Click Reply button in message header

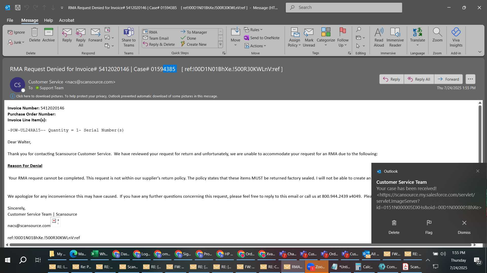point(391,79)
